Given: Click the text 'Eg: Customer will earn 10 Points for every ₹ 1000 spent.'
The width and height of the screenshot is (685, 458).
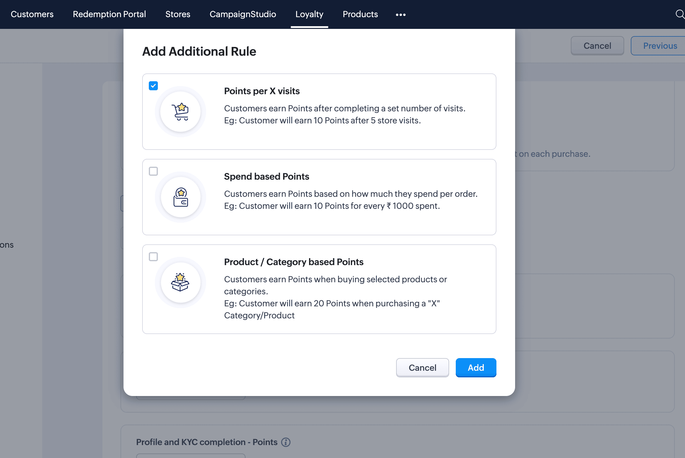Looking at the screenshot, I should click(x=332, y=206).
